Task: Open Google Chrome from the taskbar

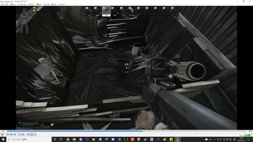Action: point(68,139)
